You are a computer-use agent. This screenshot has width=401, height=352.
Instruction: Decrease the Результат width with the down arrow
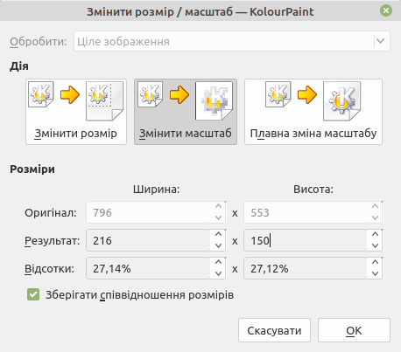coord(218,246)
